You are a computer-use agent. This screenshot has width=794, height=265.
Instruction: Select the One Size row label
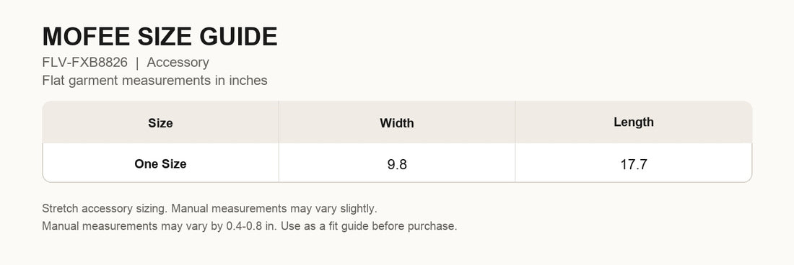[x=160, y=164]
